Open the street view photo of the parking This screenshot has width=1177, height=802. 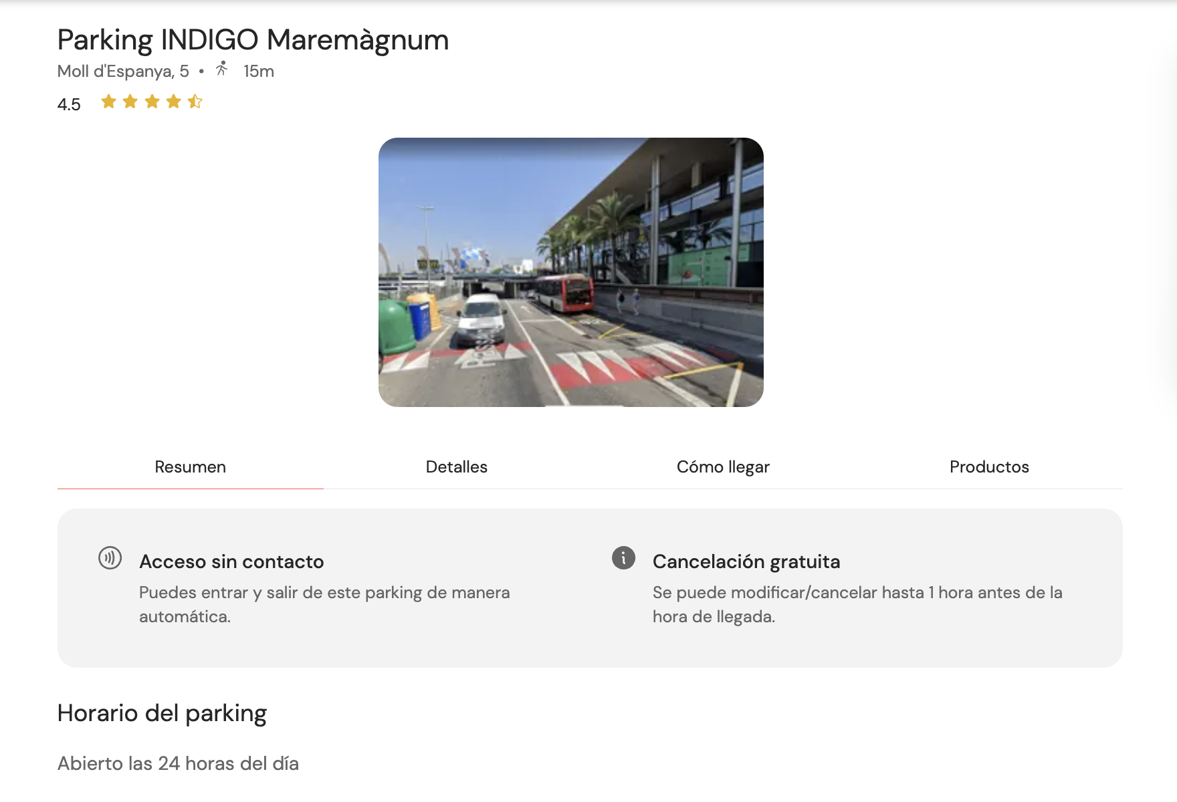572,272
